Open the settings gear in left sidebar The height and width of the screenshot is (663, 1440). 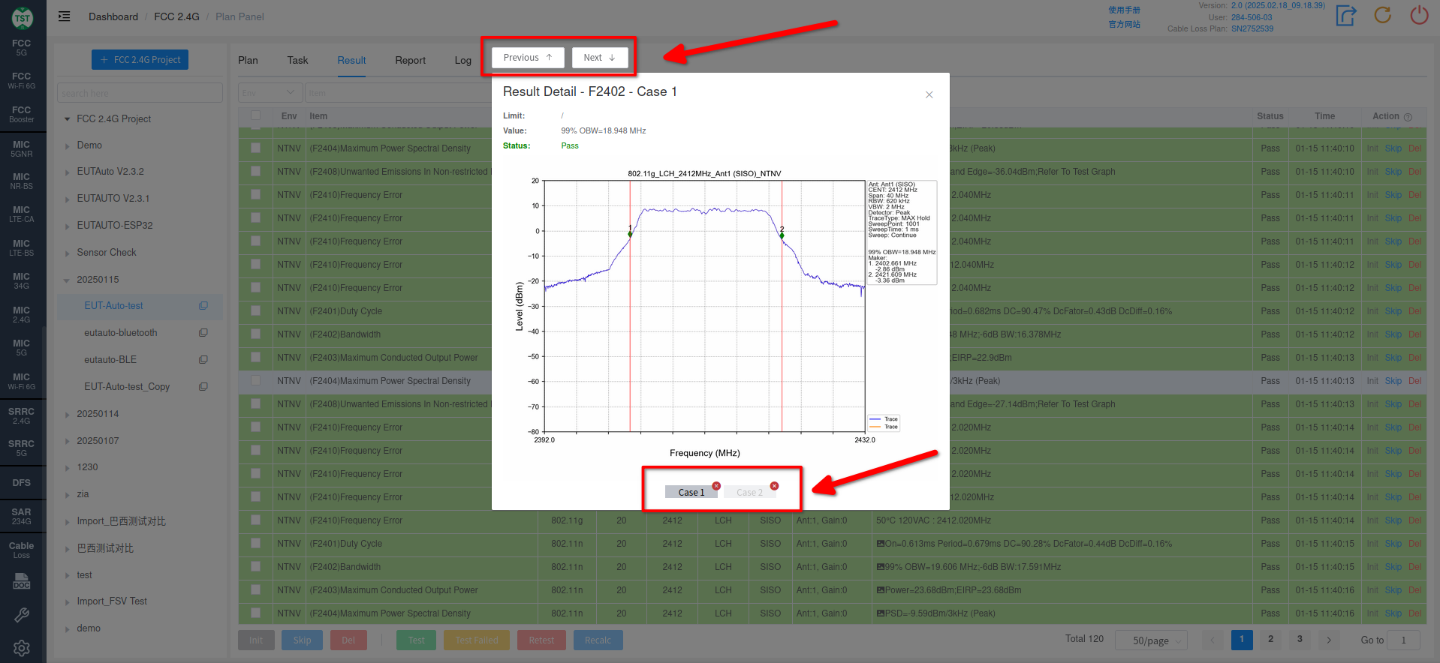pyautogui.click(x=22, y=648)
